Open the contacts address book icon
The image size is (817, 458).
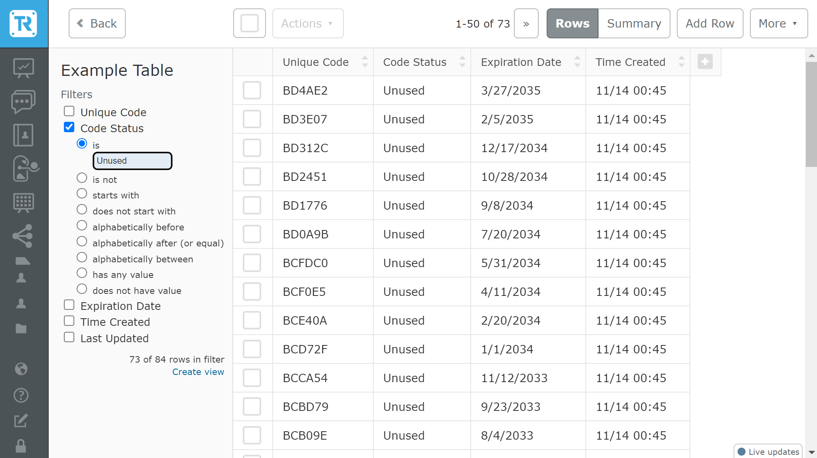point(24,135)
